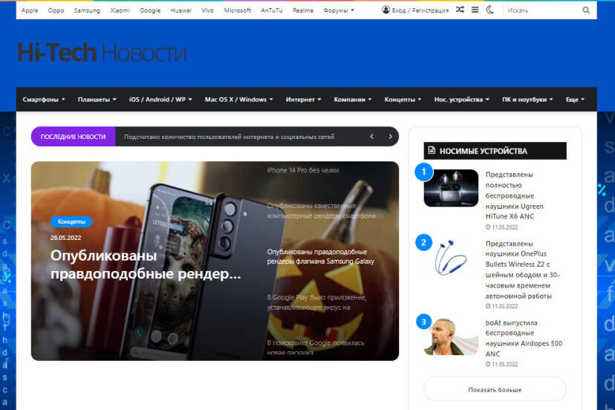Viewport: 615px width, 410px height.
Task: Select iPhone 14 Pro без челки slide
Action: click(x=303, y=170)
